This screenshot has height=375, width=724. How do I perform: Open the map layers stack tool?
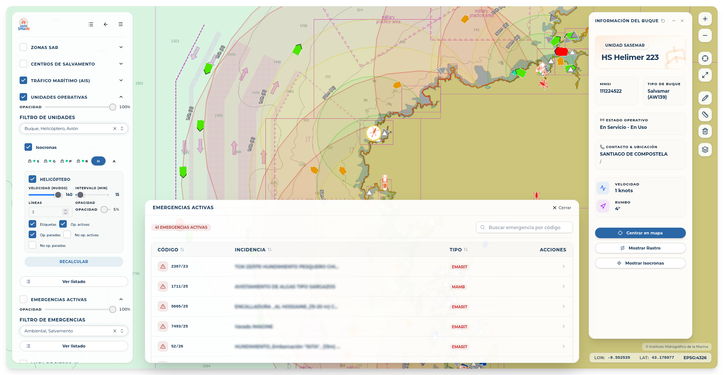pos(705,150)
